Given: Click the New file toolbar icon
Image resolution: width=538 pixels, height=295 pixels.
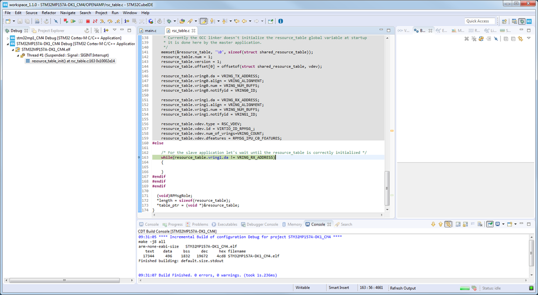Looking at the screenshot, I should (8, 22).
